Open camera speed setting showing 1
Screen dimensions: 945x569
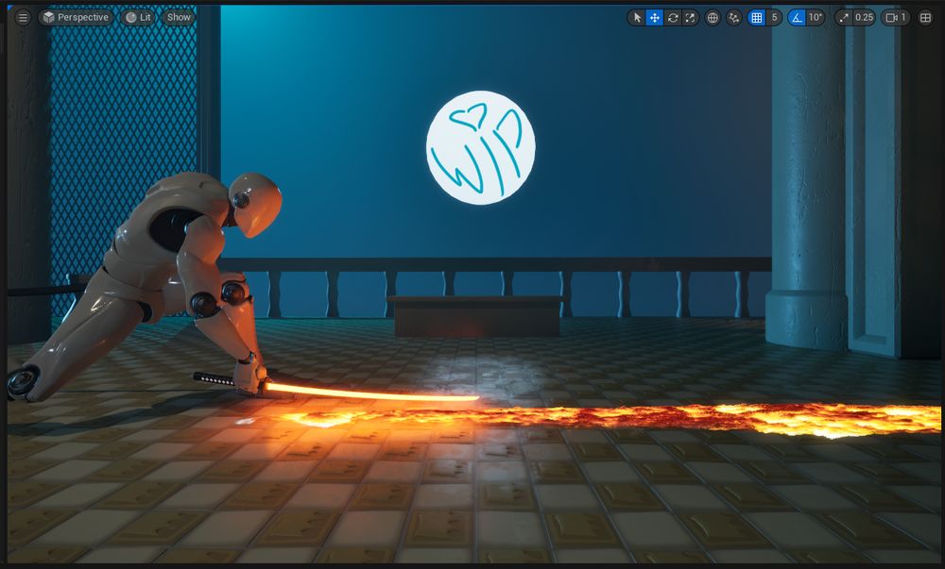[896, 17]
